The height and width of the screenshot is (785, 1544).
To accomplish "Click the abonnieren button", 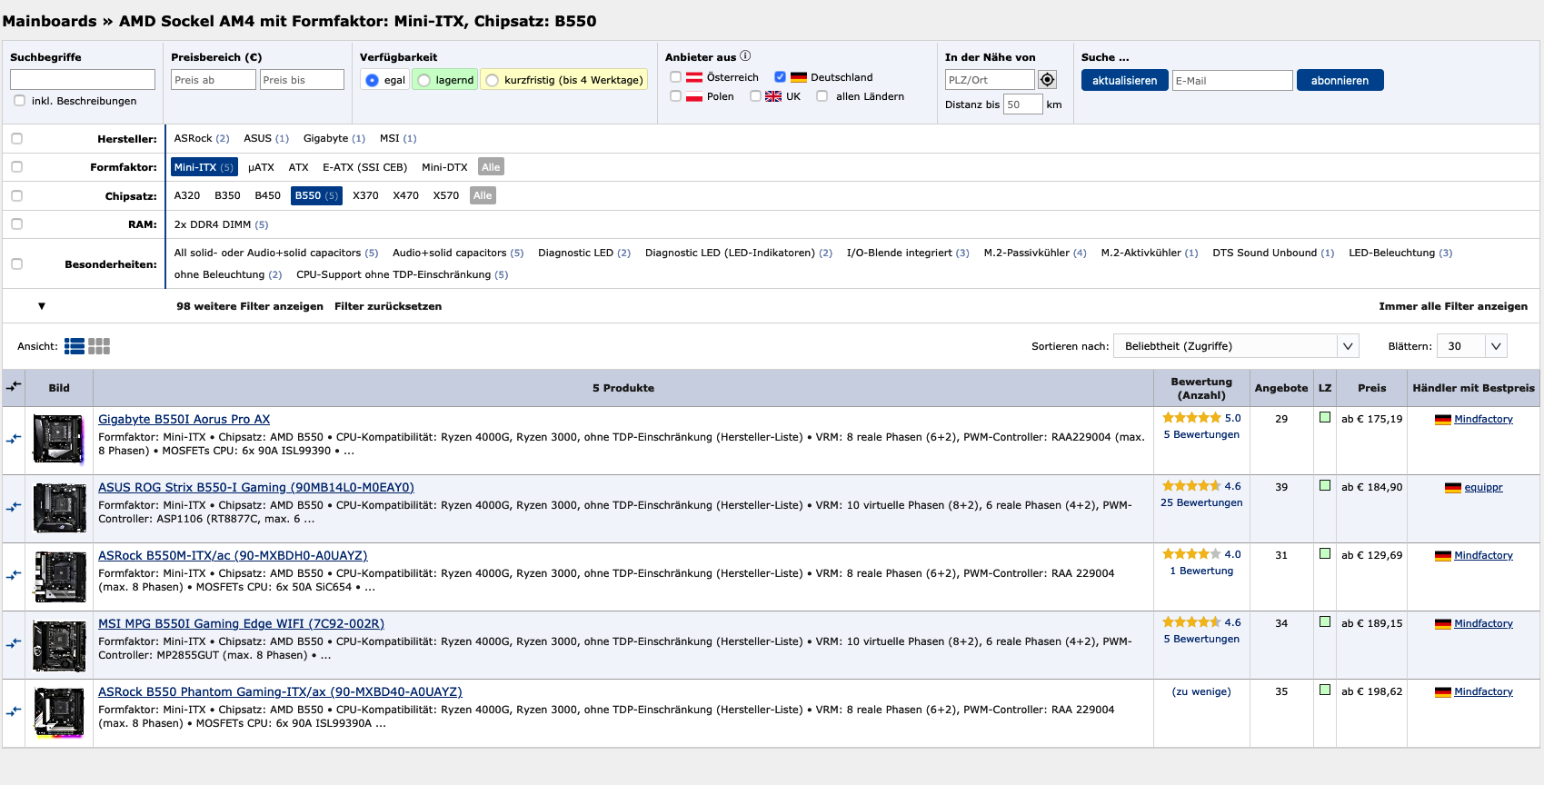I will (x=1340, y=80).
